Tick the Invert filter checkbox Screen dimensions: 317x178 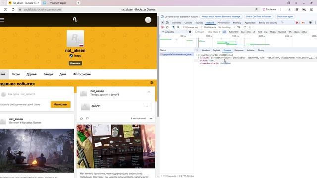[x=196, y=32]
